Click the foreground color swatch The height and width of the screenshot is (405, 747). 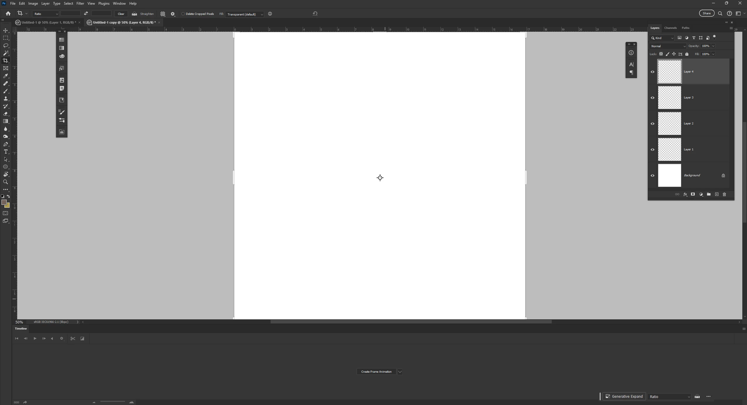[4, 202]
